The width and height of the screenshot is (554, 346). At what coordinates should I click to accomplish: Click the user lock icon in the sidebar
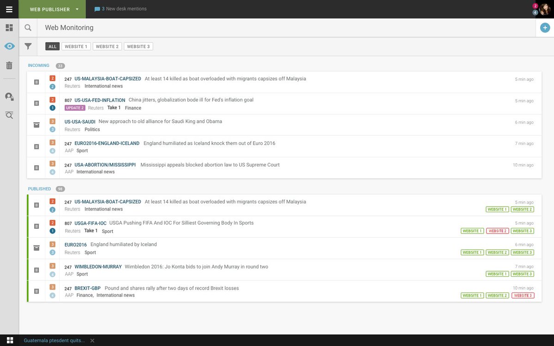[9, 96]
